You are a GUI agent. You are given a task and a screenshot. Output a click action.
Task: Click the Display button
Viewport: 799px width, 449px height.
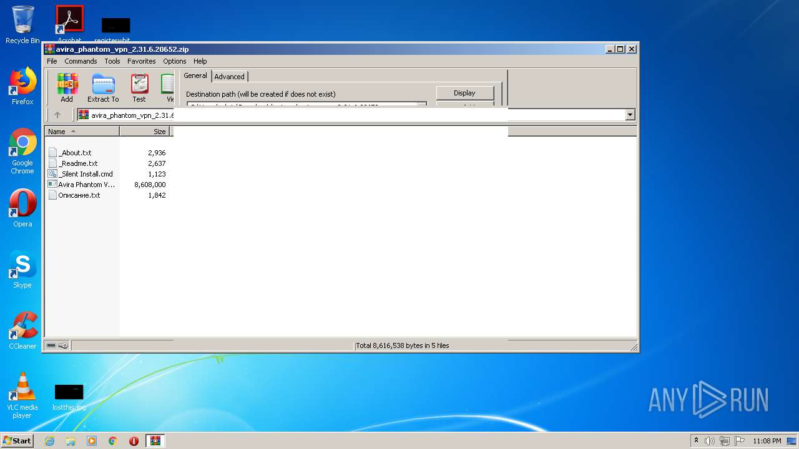tap(464, 93)
